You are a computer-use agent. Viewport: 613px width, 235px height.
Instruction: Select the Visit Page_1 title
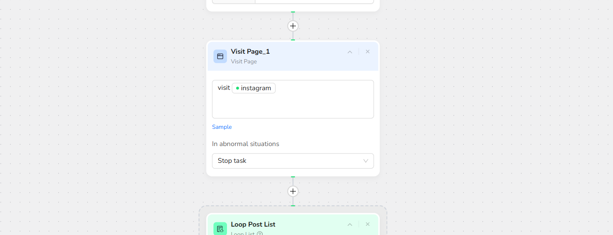(x=250, y=52)
